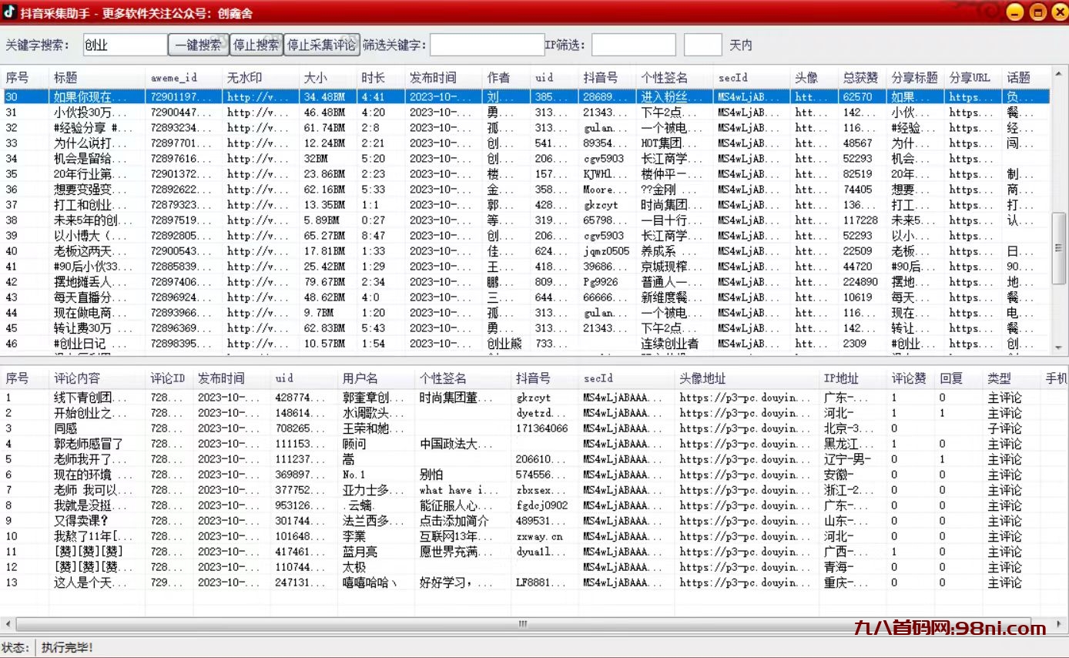
Task: Select comment row 又得卖课？
Action: (x=534, y=521)
